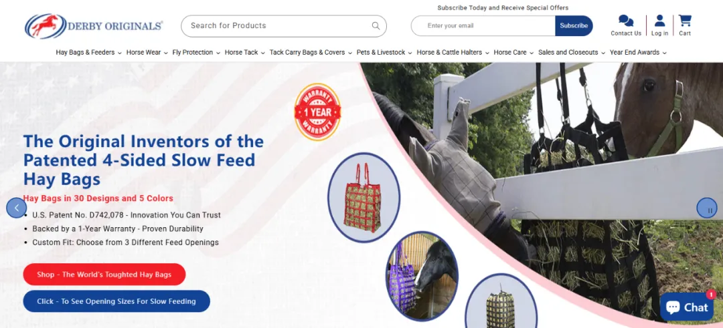Focus the Search for Products field
This screenshot has height=328, width=723.
pos(276,26)
